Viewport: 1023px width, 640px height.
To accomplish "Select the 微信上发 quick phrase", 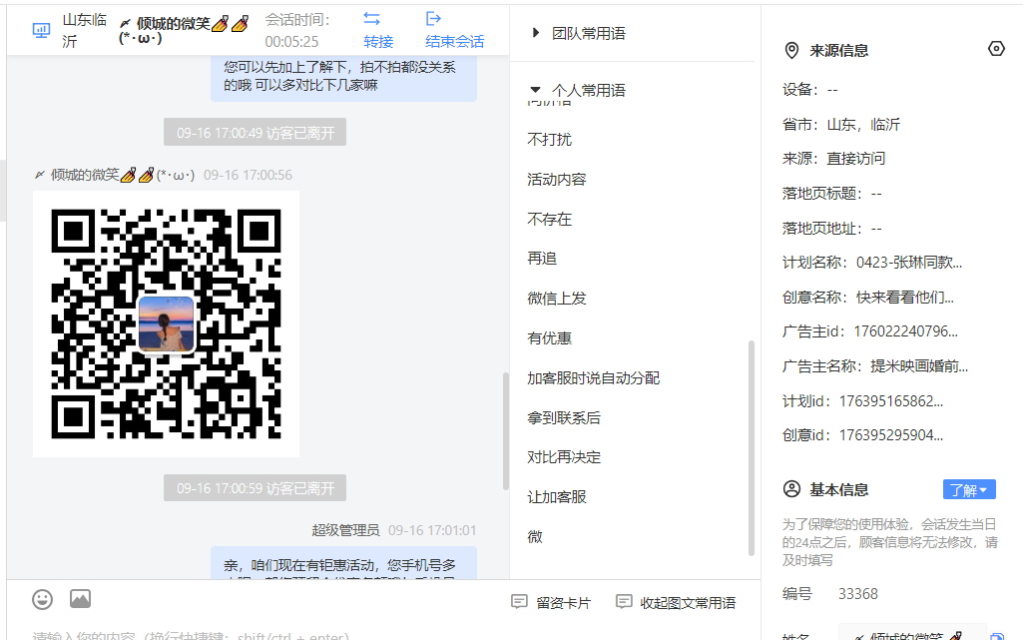I will tap(557, 299).
